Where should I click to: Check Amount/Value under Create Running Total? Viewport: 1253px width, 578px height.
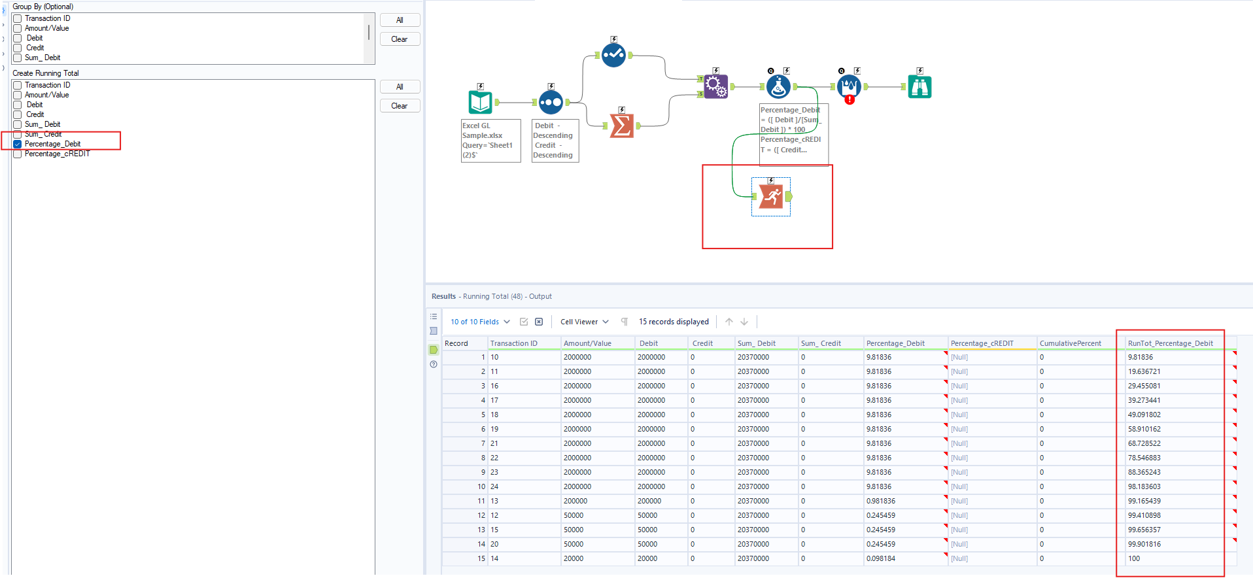[18, 95]
